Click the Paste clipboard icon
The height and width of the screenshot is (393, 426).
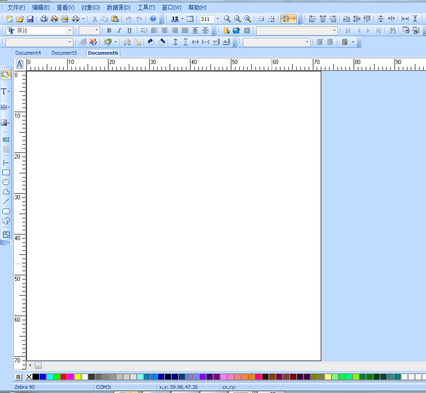coord(115,19)
